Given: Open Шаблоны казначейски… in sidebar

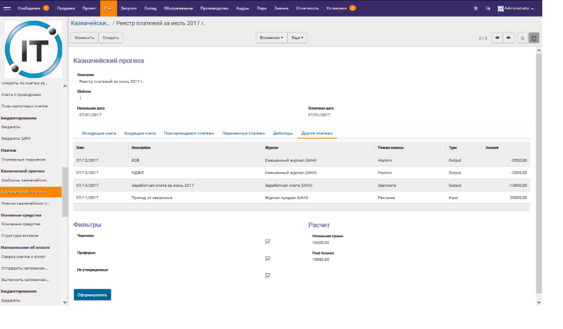Looking at the screenshot, I should 25,180.
